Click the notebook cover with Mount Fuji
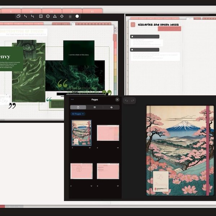Screen dimensions: 216x216 180,150
